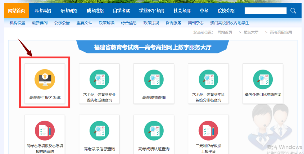Open the 院校介绍 nav item
This screenshot has height=154, width=304.
[x=226, y=11]
